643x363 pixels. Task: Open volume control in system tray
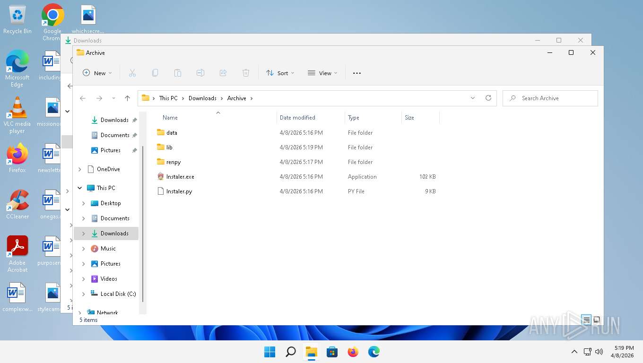pyautogui.click(x=599, y=352)
